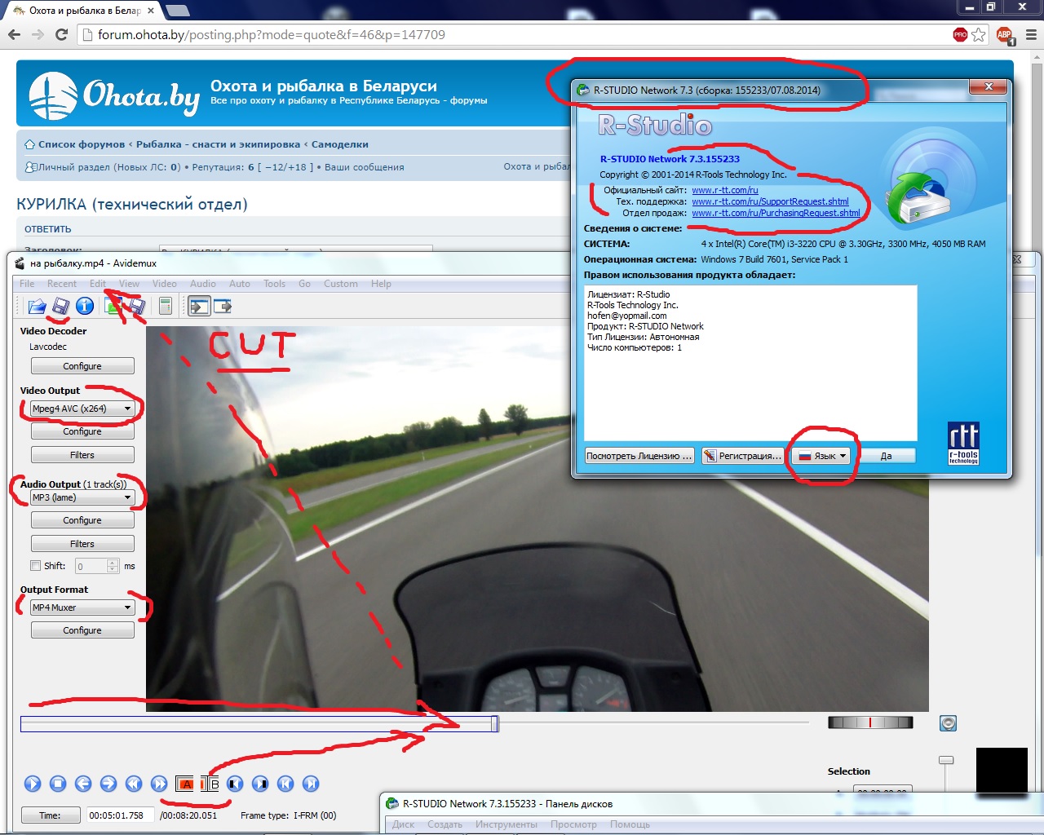
Task: Go to next keyframe double-arrow button
Action: tap(159, 784)
